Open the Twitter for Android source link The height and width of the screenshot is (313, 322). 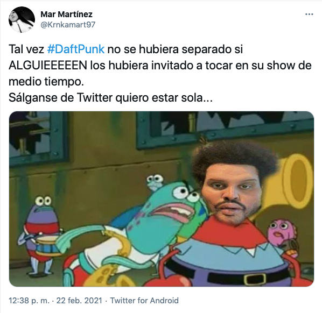point(144,301)
